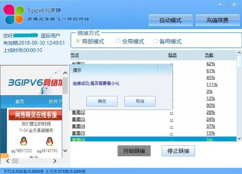This screenshot has height=174, width=242.
Task: Select the 香港04 node row
Action: point(153,126)
